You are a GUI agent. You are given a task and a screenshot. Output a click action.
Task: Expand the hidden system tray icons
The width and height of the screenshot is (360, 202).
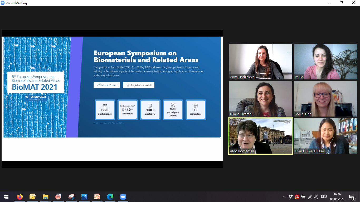tap(284, 197)
